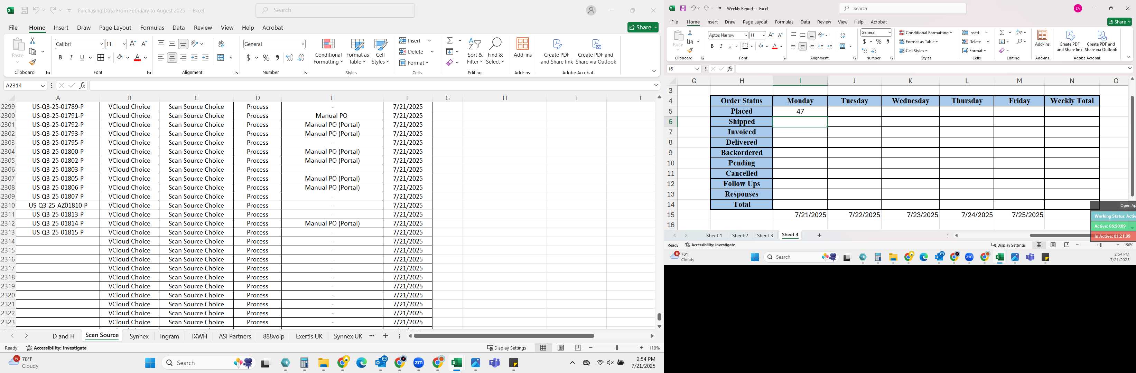
Task: Toggle Bold in Purchasing Data window
Action: [x=60, y=58]
